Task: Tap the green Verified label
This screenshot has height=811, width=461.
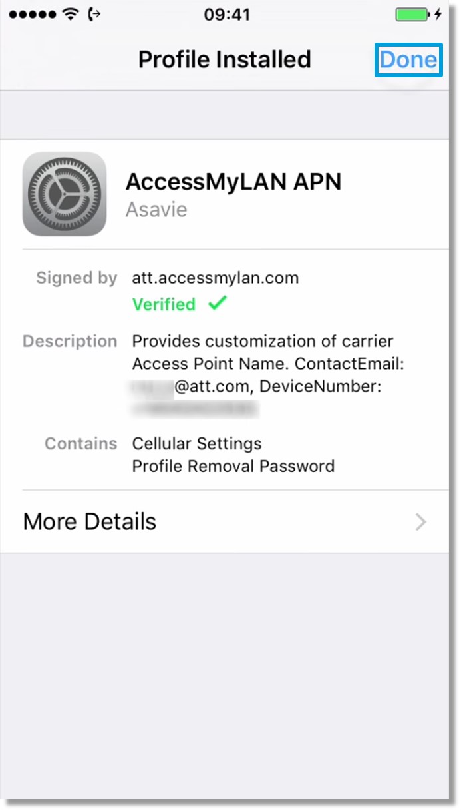Action: click(x=164, y=304)
